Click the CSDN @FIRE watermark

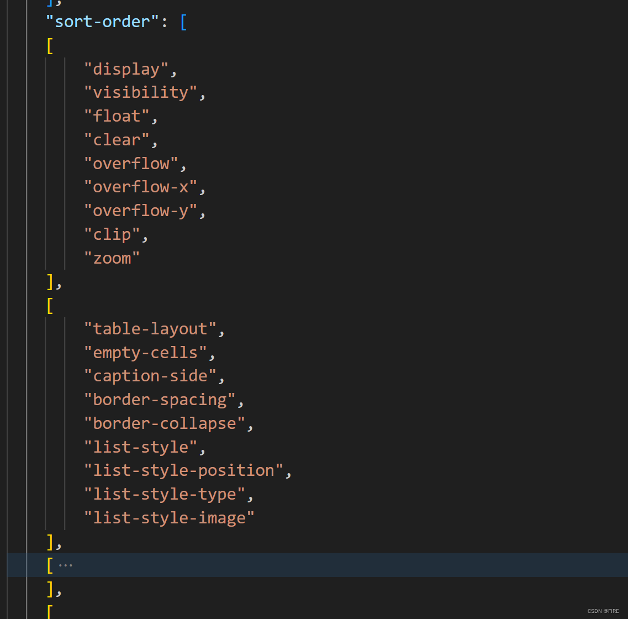point(603,611)
